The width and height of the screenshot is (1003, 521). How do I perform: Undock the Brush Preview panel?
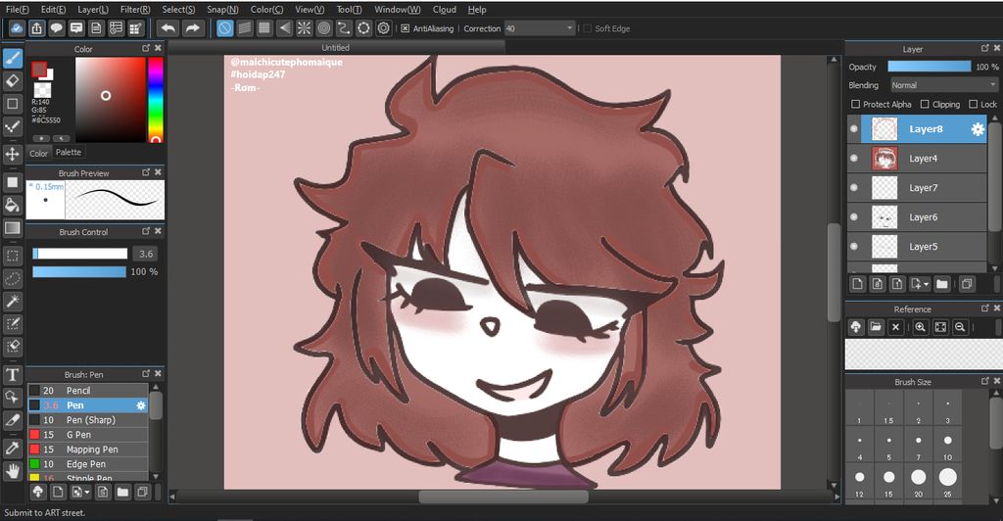(x=146, y=172)
